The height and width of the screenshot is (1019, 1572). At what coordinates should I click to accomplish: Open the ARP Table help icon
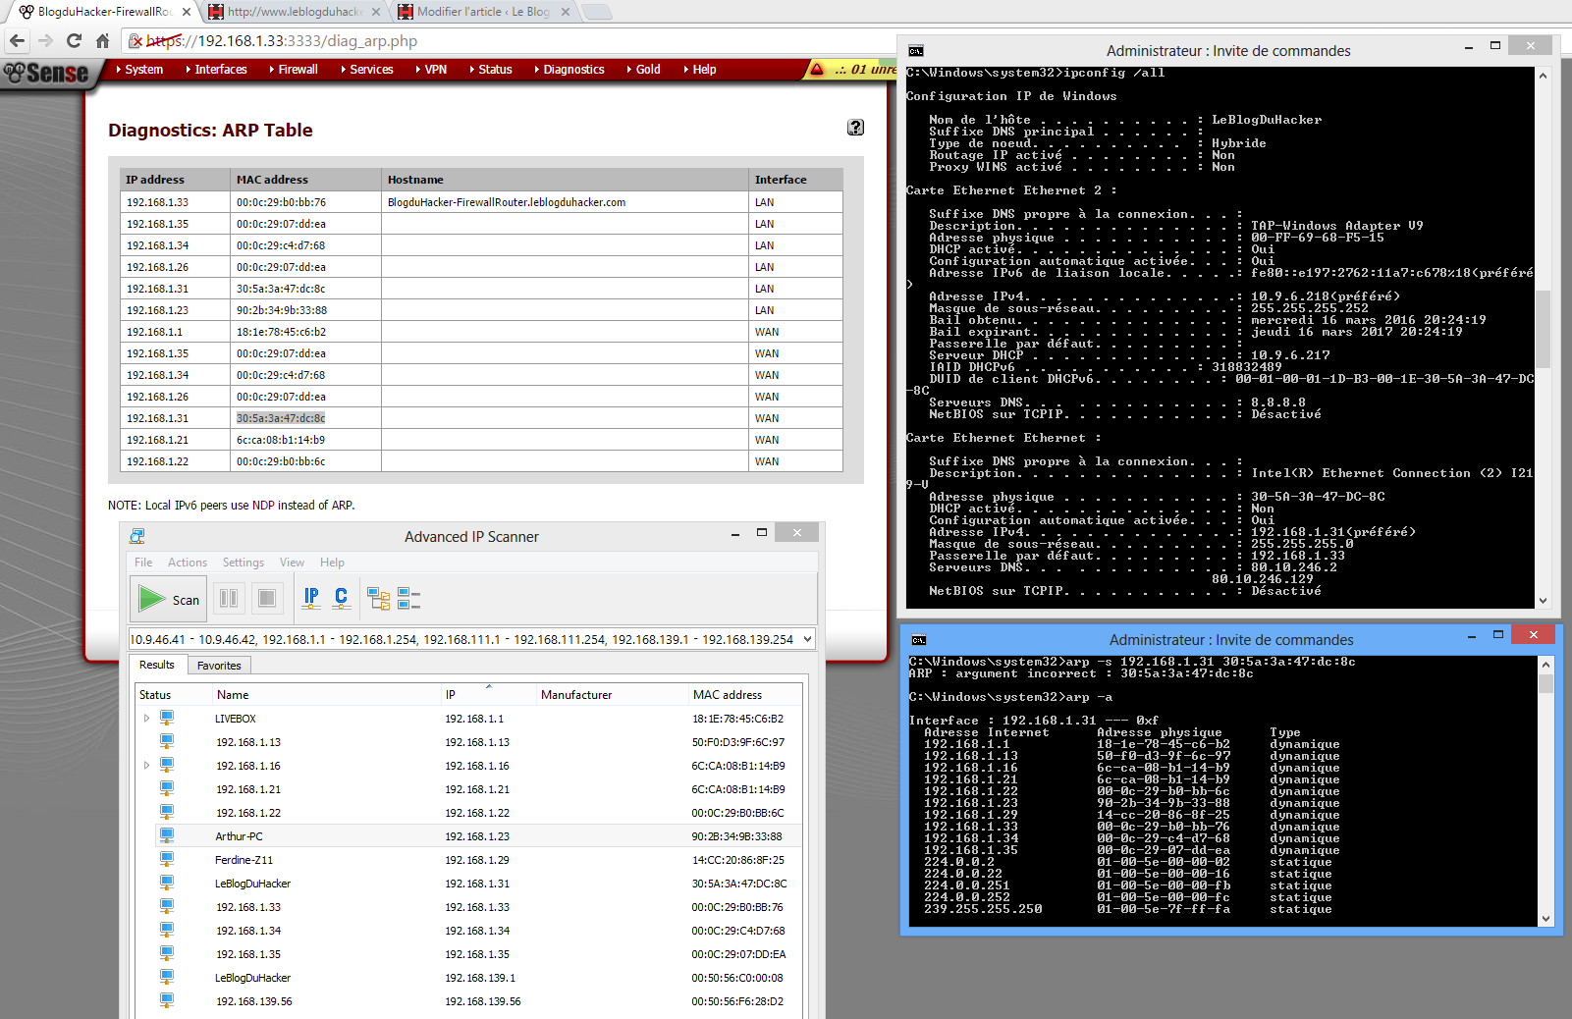coord(855,128)
